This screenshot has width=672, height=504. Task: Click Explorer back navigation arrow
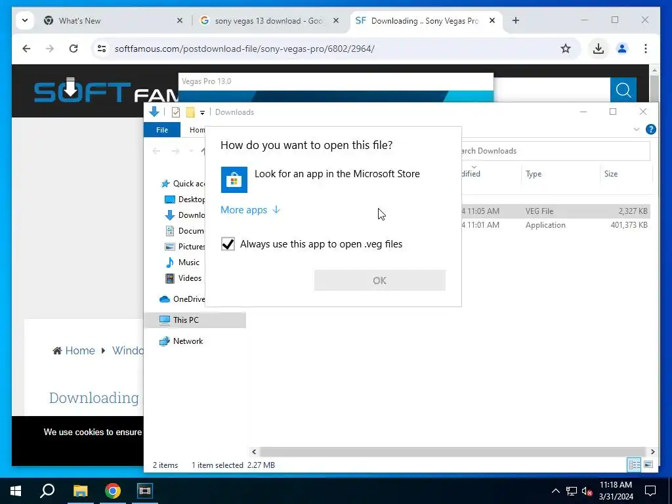[x=156, y=151]
